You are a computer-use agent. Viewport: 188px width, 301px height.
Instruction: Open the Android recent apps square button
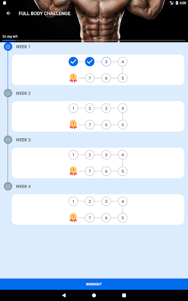124,295
